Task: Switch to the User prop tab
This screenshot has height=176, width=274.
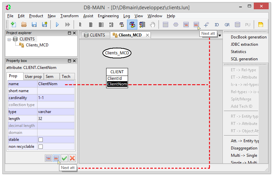Action: click(33, 77)
